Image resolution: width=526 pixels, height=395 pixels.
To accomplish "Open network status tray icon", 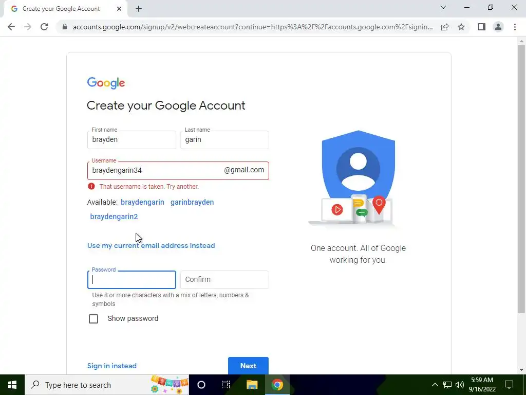I will pos(447,385).
